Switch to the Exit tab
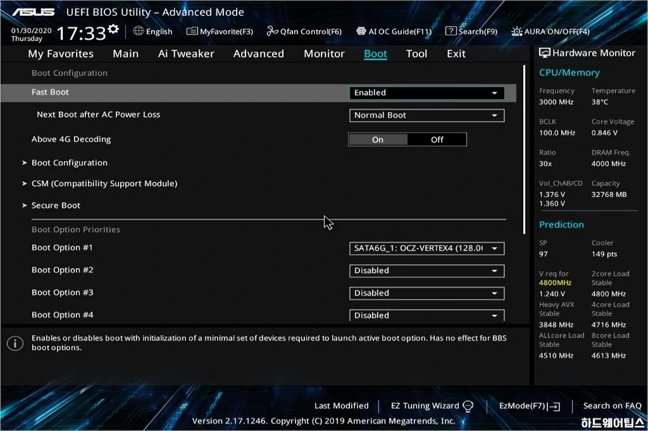Viewport: 648px width, 431px height. pos(456,54)
